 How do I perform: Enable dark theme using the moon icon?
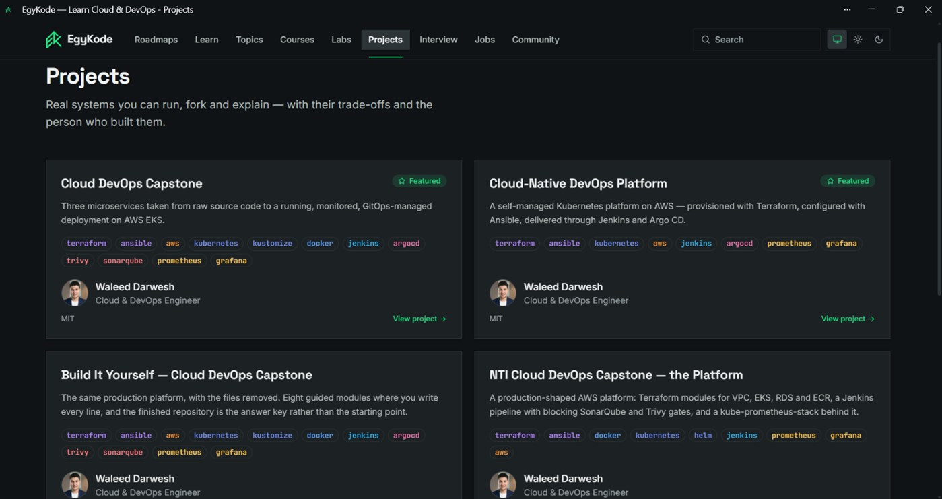click(879, 40)
